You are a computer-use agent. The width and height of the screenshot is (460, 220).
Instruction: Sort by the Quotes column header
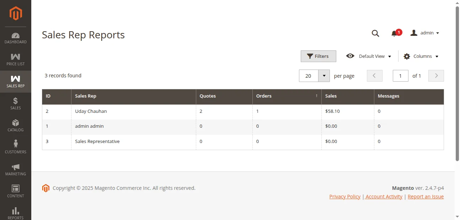pyautogui.click(x=224, y=96)
